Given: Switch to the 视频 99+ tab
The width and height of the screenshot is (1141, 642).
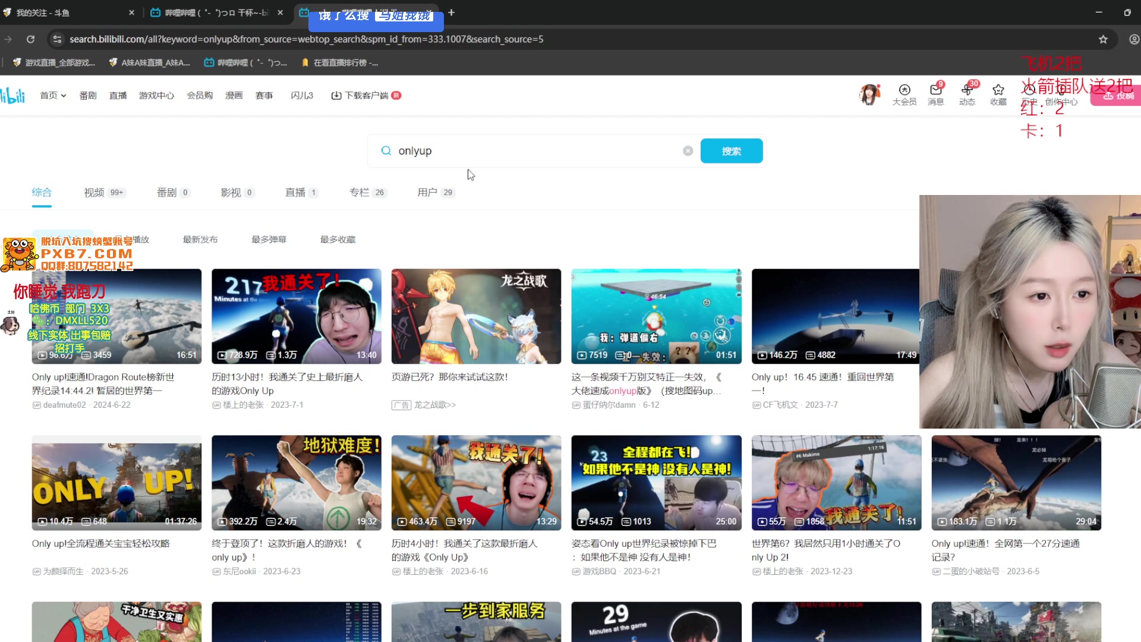Looking at the screenshot, I should pyautogui.click(x=105, y=193).
